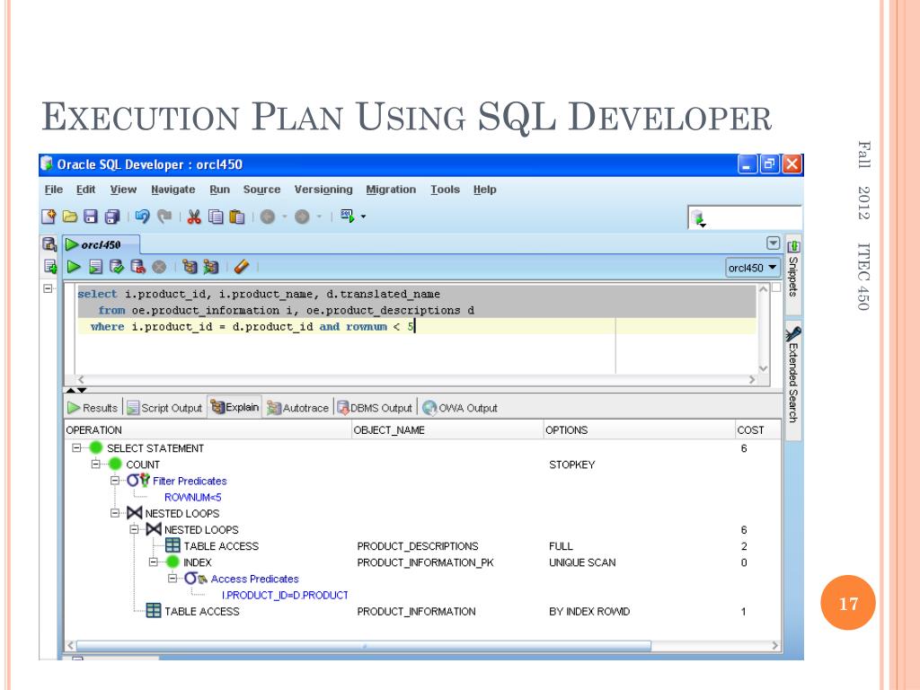Click the Run Script worksheet icon
This screenshot has height=690, width=920.
[95, 267]
